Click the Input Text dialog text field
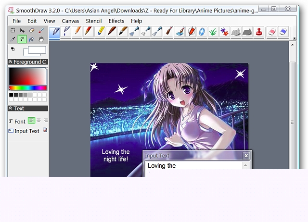This screenshot has height=222, width=308. click(x=194, y=165)
